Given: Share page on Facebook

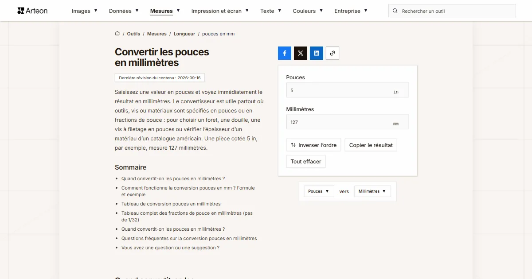Looking at the screenshot, I should point(285,53).
